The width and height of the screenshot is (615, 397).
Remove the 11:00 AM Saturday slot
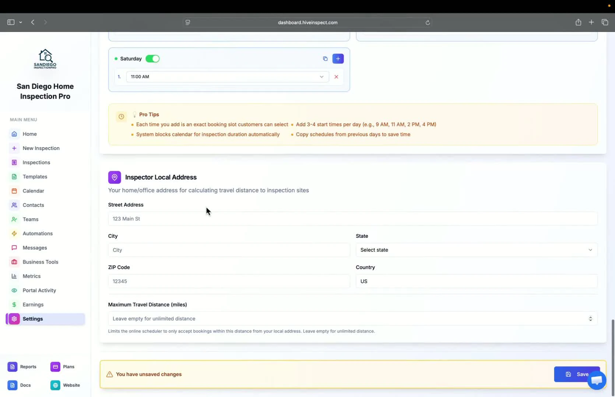336,77
